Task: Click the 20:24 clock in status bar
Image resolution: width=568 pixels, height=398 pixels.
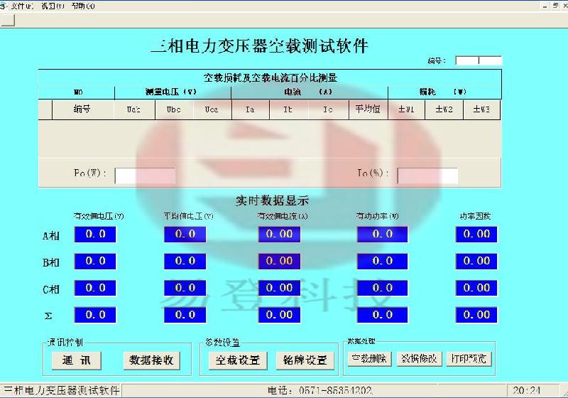Action: click(x=526, y=391)
